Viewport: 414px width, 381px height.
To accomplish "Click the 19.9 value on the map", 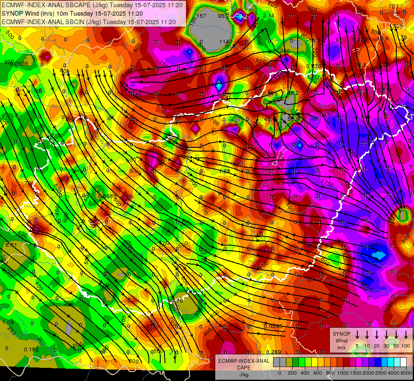I will point(383,39).
